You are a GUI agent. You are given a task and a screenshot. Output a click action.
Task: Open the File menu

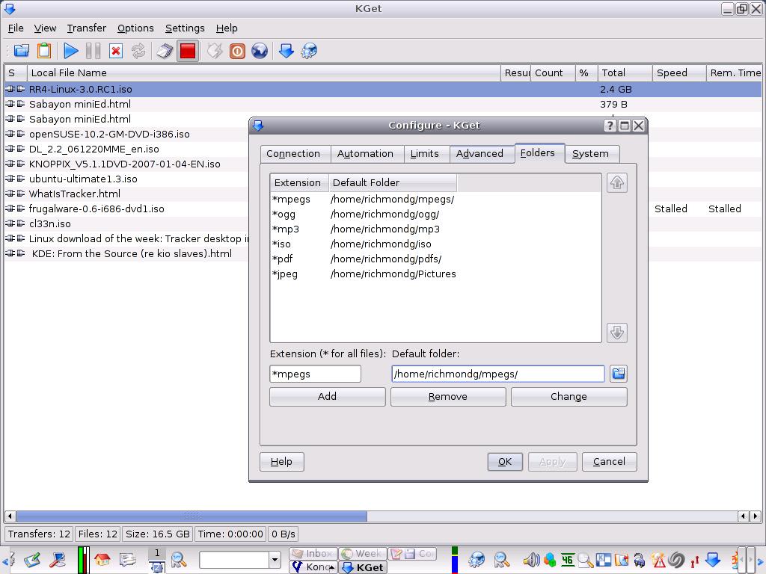[16, 28]
